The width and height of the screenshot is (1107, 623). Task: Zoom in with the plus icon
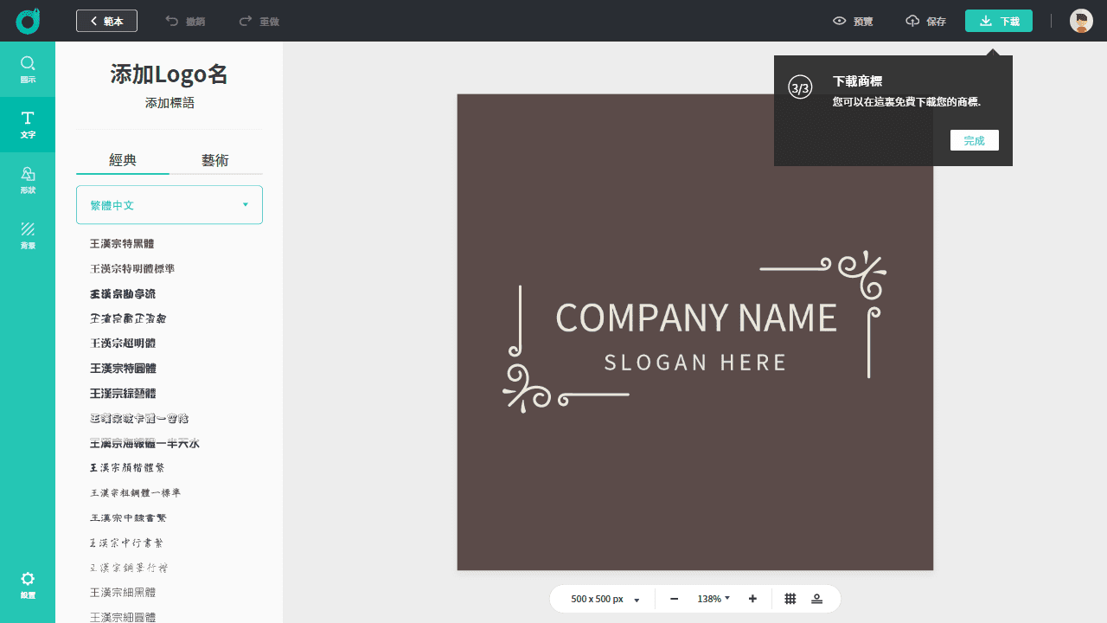click(x=752, y=599)
